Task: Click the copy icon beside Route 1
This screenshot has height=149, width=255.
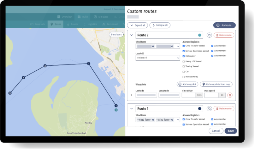Action: pyautogui.click(x=209, y=109)
